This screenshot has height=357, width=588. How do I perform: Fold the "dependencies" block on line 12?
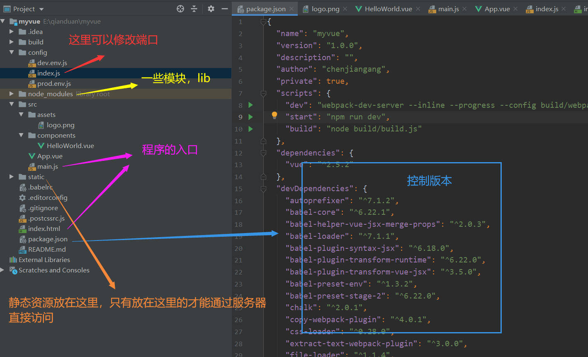tap(263, 153)
